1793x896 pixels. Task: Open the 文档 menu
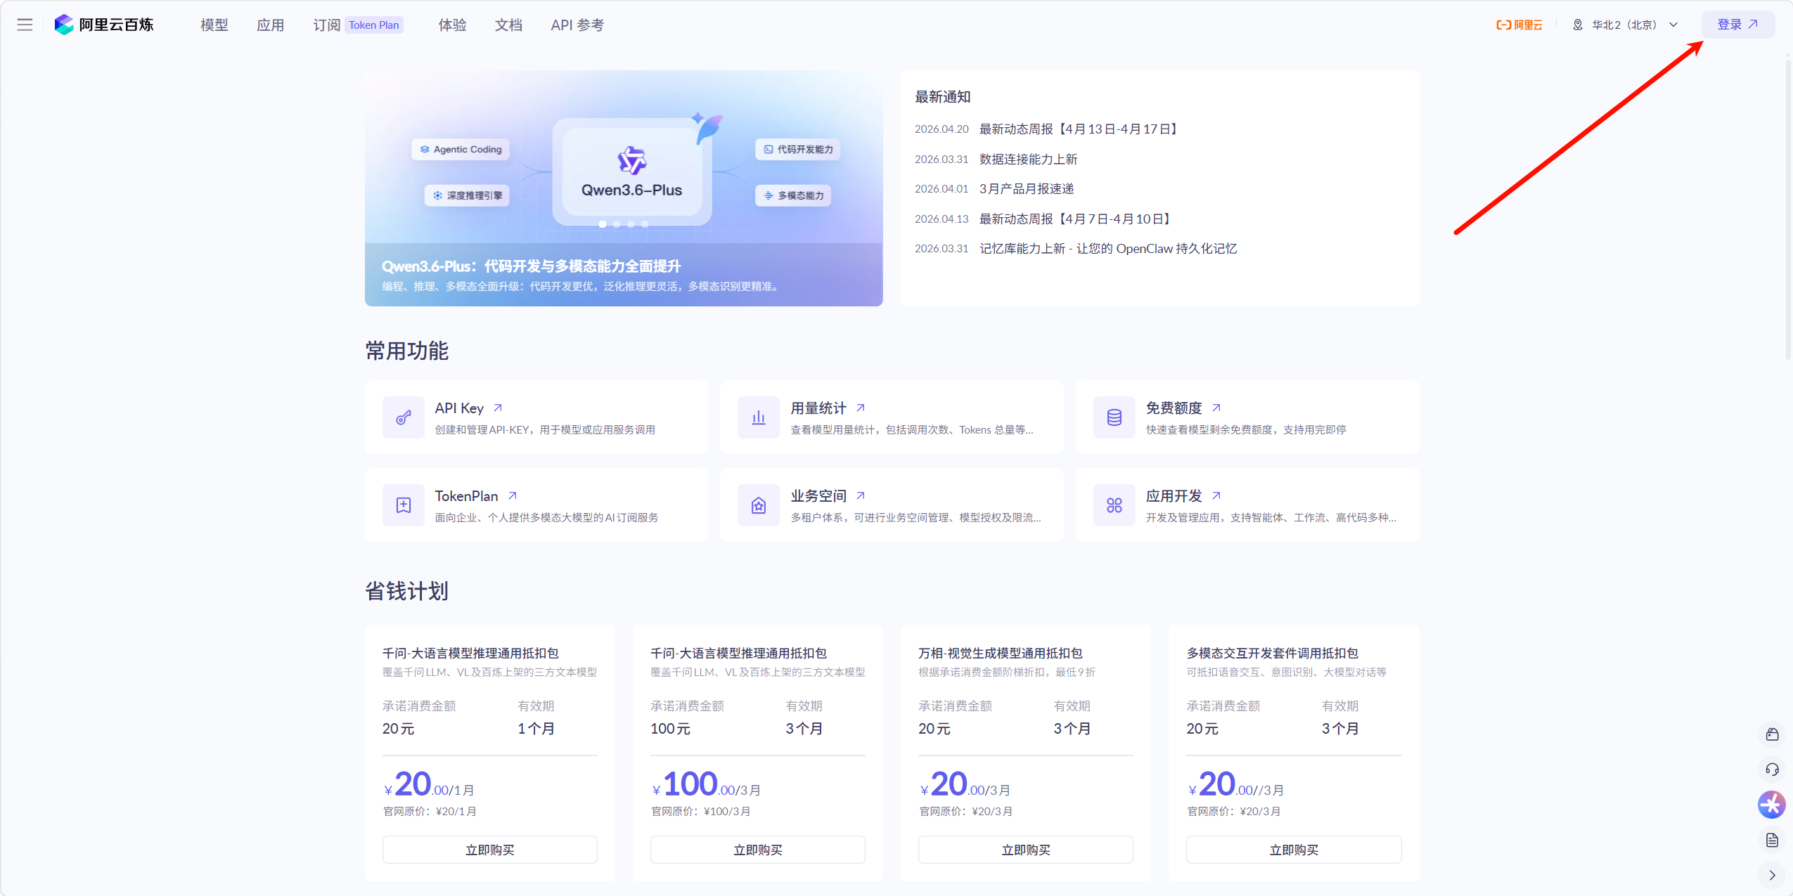coord(509,25)
